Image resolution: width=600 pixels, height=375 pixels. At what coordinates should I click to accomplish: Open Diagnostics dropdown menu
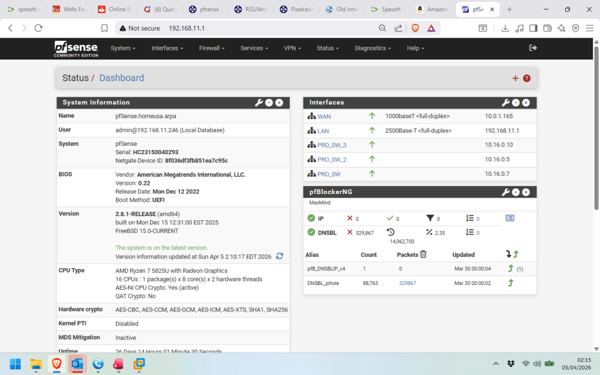tap(373, 48)
